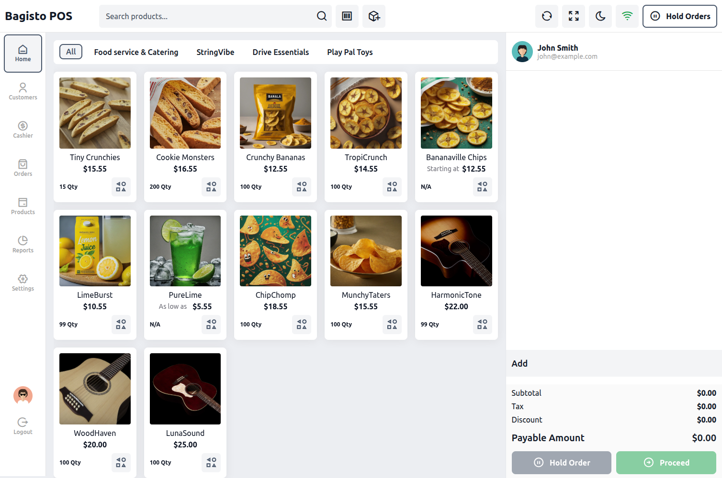Expand options on the PureLime product card
Screen dimensions: 722x478
coord(211,325)
